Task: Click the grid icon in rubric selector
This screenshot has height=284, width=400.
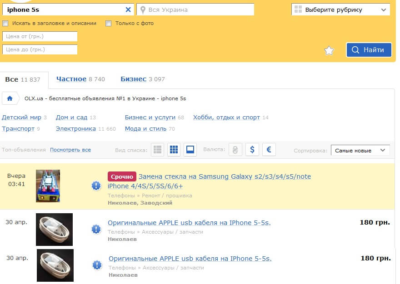Action: tap(298, 10)
